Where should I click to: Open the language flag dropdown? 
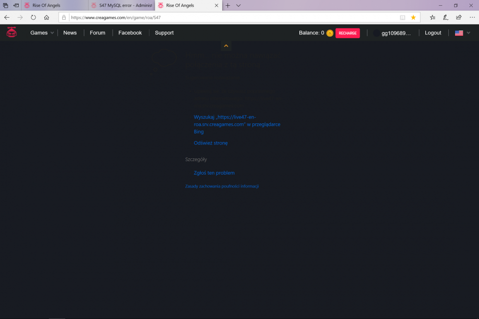coord(462,33)
